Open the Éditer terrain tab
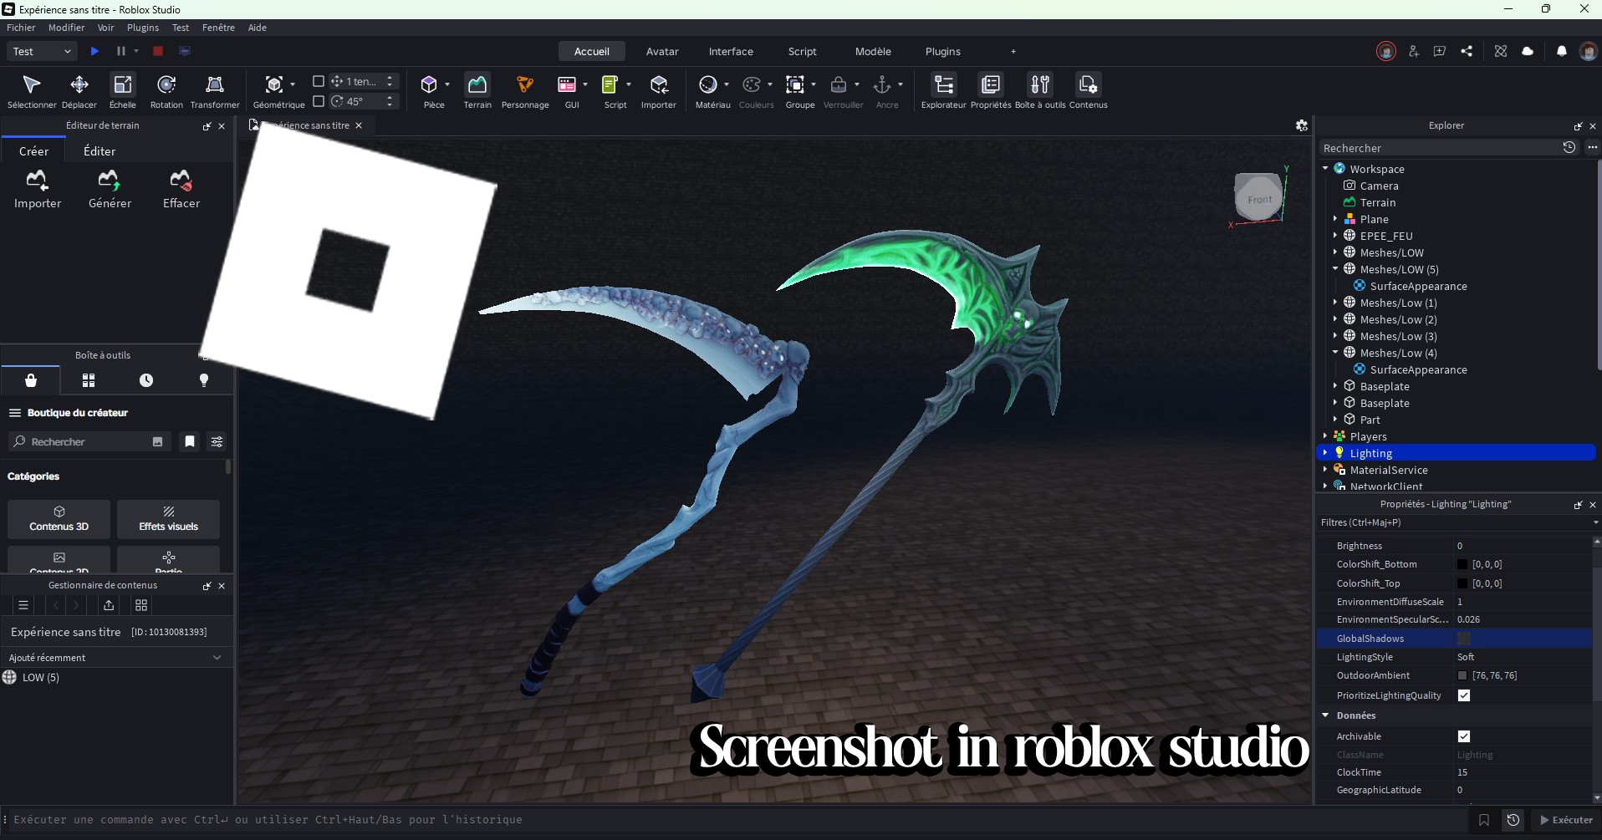 (99, 151)
